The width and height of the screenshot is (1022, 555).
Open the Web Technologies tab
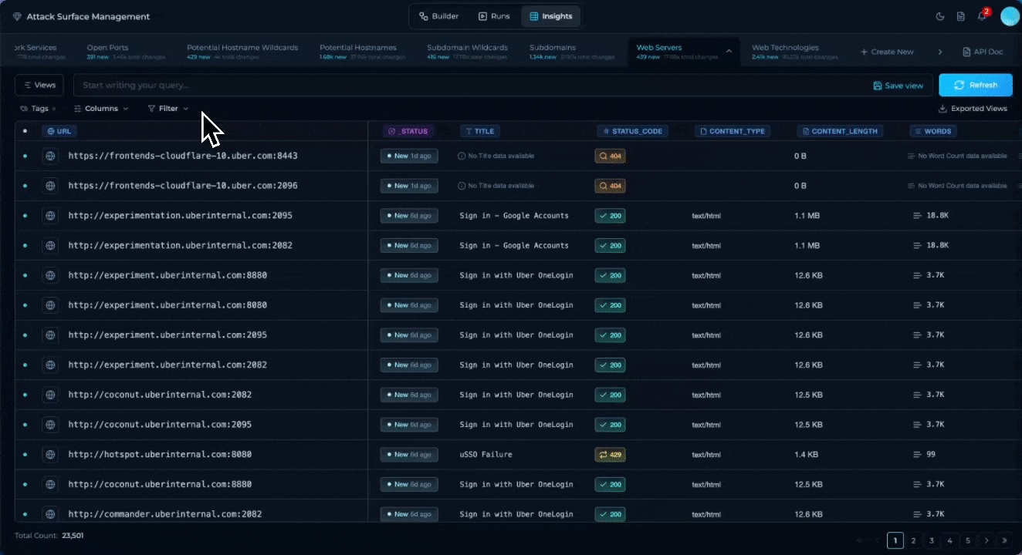point(796,52)
